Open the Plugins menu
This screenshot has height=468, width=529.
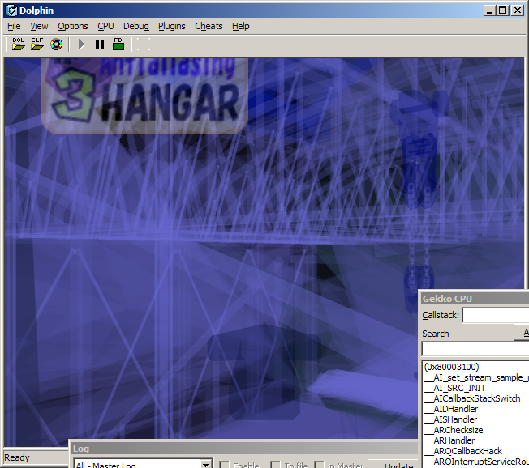pos(172,26)
